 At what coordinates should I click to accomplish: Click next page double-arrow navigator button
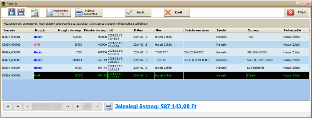point(48,106)
